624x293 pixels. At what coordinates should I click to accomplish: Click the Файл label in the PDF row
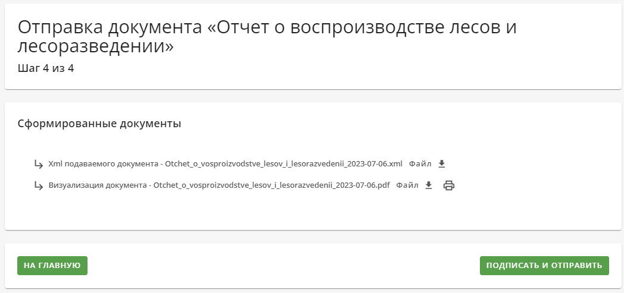[x=407, y=185]
